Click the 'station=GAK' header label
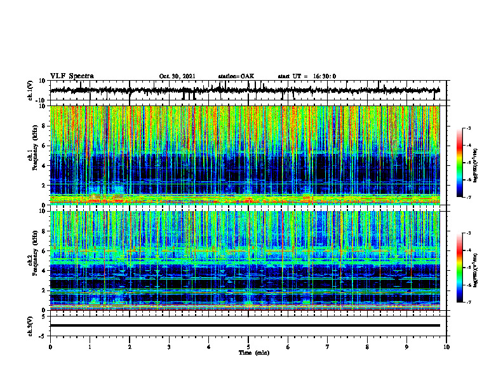The height and width of the screenshot is (389, 503). [x=236, y=76]
